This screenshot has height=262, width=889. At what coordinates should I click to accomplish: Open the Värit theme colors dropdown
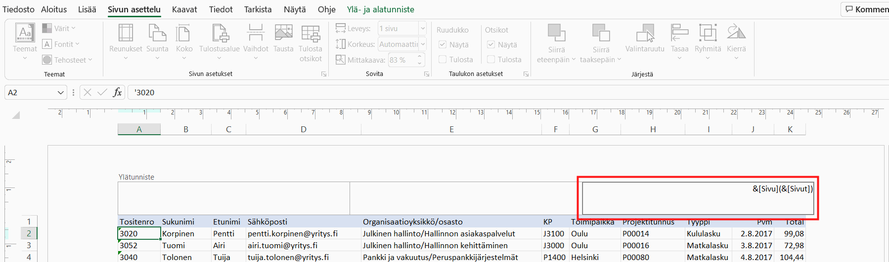pyautogui.click(x=59, y=29)
